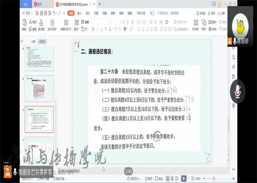Click the Print icon in quick access toolbar
This screenshot has height=183, width=257.
point(46,13)
